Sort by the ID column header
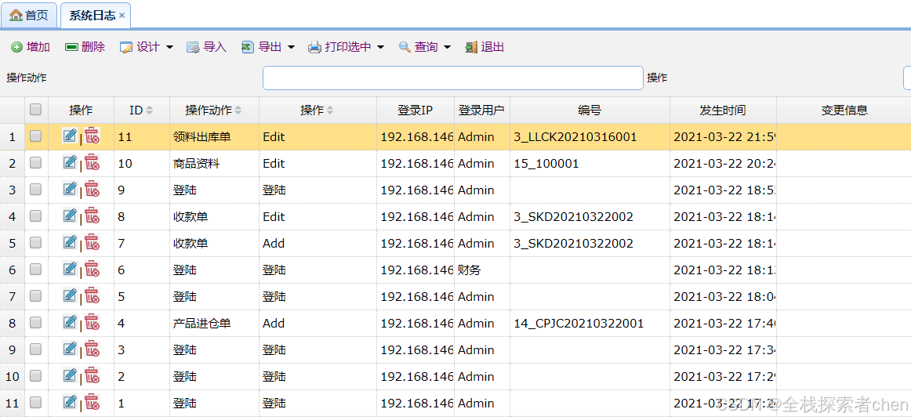 pyautogui.click(x=141, y=110)
